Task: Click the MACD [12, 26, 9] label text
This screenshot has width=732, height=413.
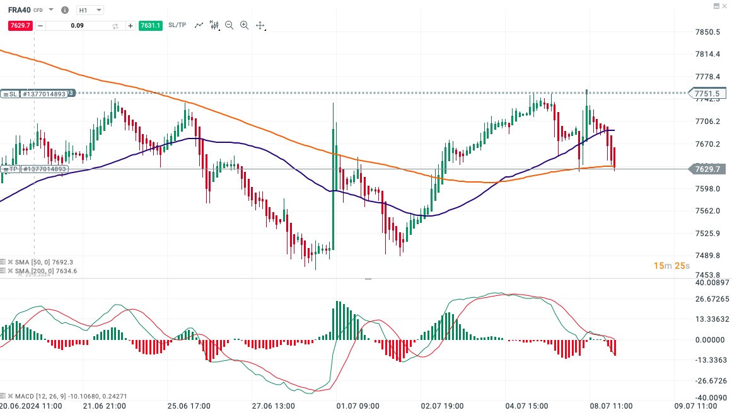Action: tap(40, 396)
